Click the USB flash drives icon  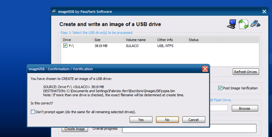255,24
